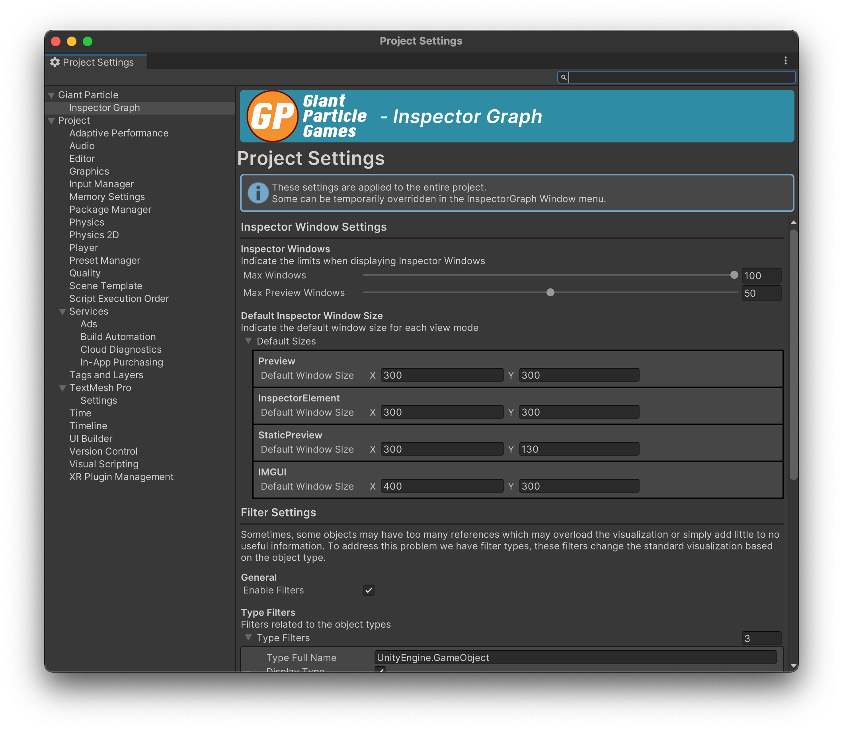Screen dimensions: 843x731
Task: Click the GP Giant Particle logo
Action: click(x=272, y=116)
